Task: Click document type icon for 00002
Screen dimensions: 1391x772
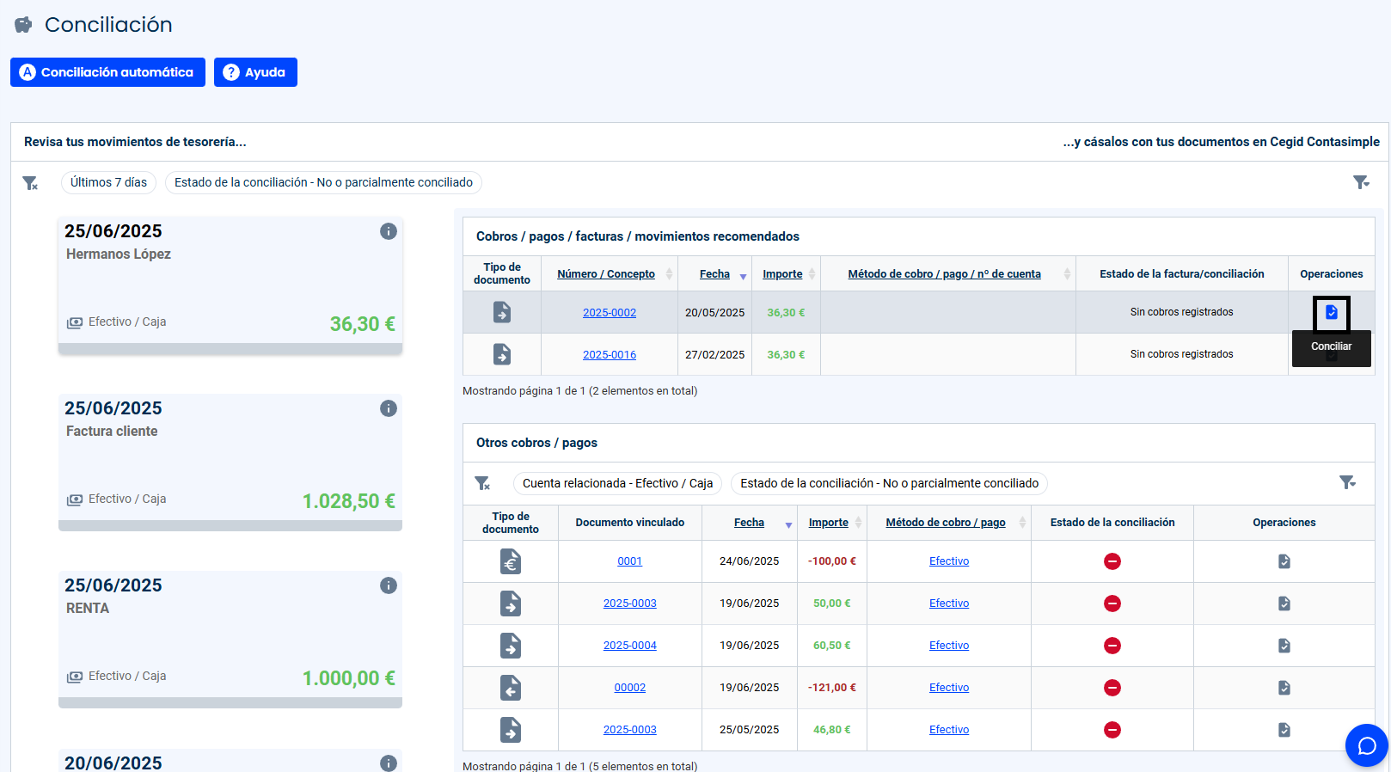Action: click(x=511, y=688)
